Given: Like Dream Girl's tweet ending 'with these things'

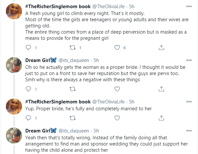Looking at the screenshot, I should coord(117,89).
